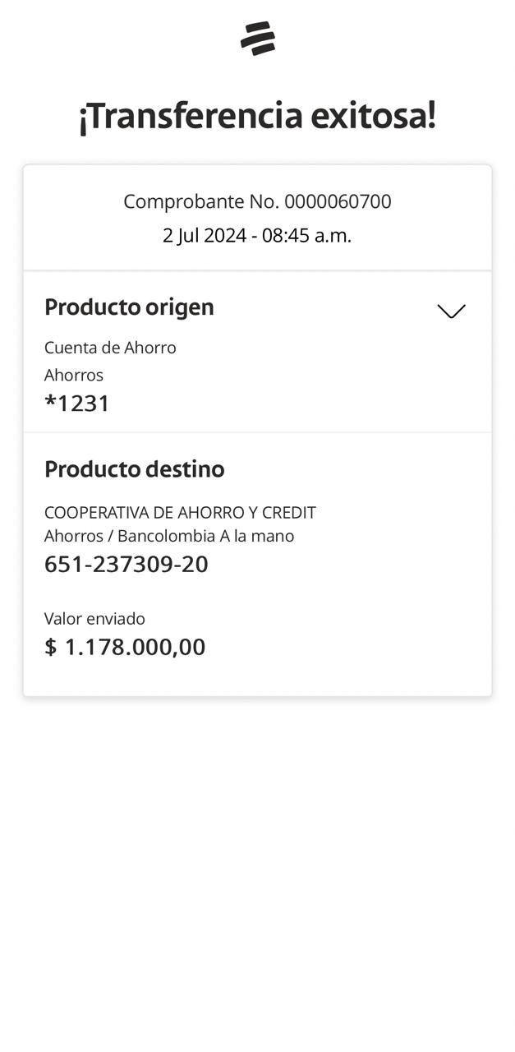Select the Cuenta de Ahorro label
Image resolution: width=515 pixels, height=1052 pixels.
click(110, 348)
